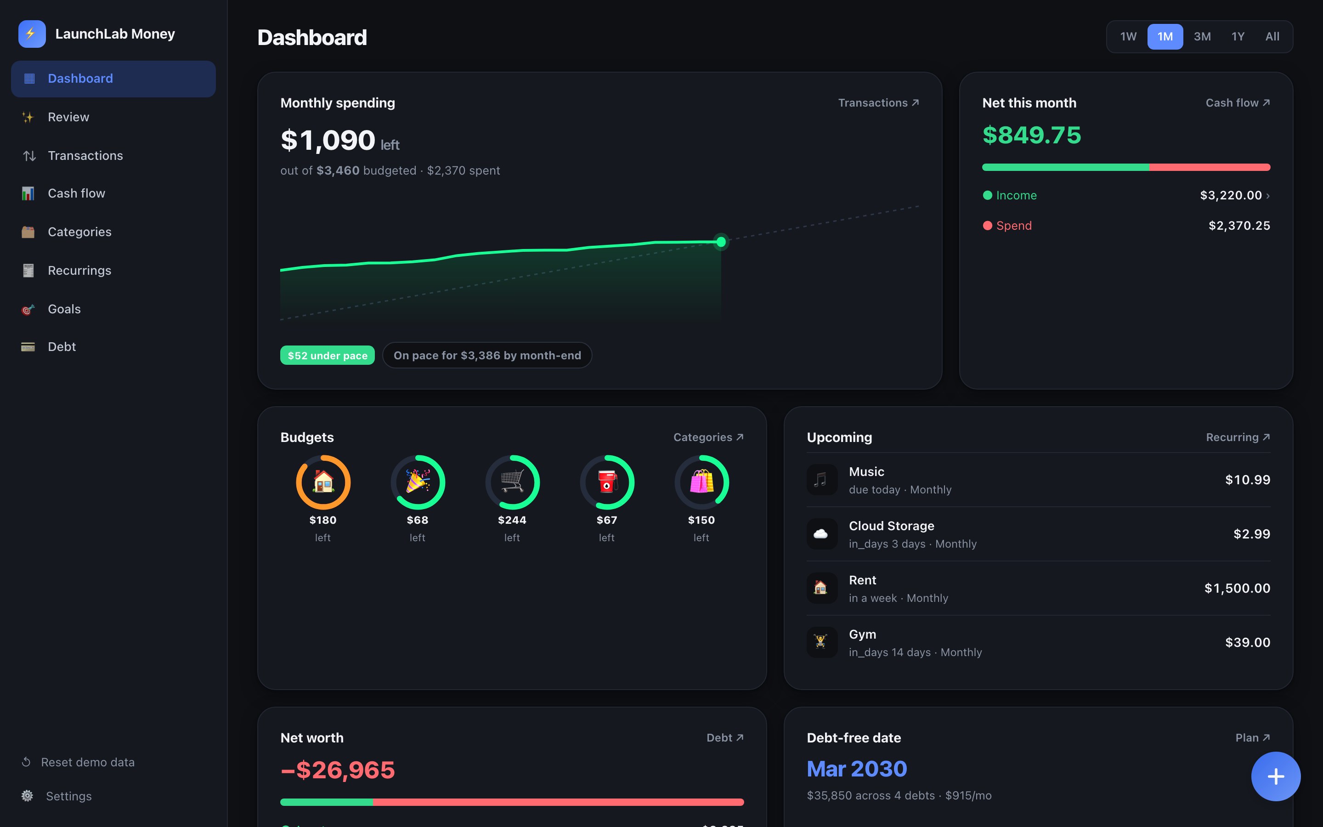Screen dimensions: 1323x827
Task: Click the green spending chart current-day marker
Action: point(721,242)
